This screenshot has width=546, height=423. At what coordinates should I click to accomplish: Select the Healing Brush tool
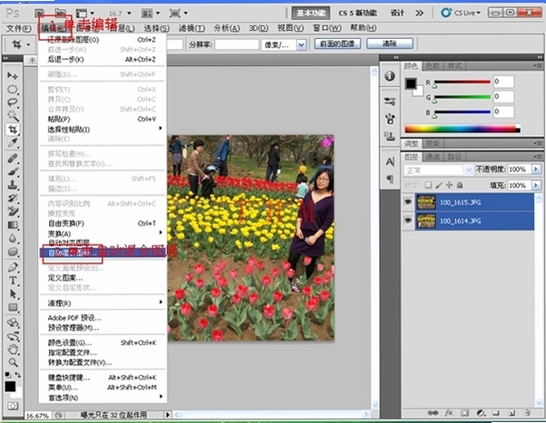tap(13, 159)
